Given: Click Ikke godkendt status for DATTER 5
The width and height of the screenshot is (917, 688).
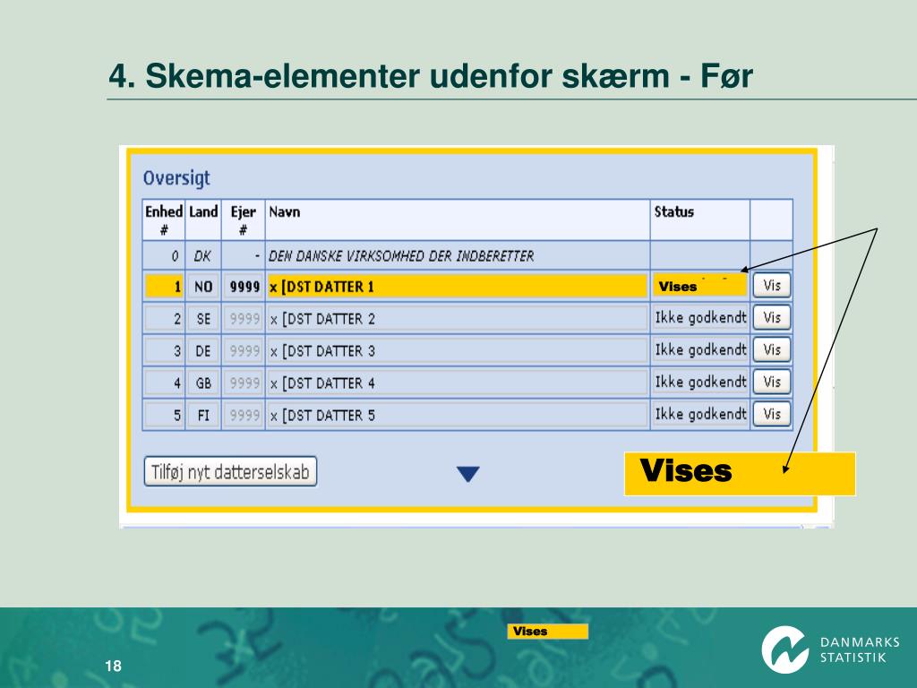Looking at the screenshot, I should [700, 414].
